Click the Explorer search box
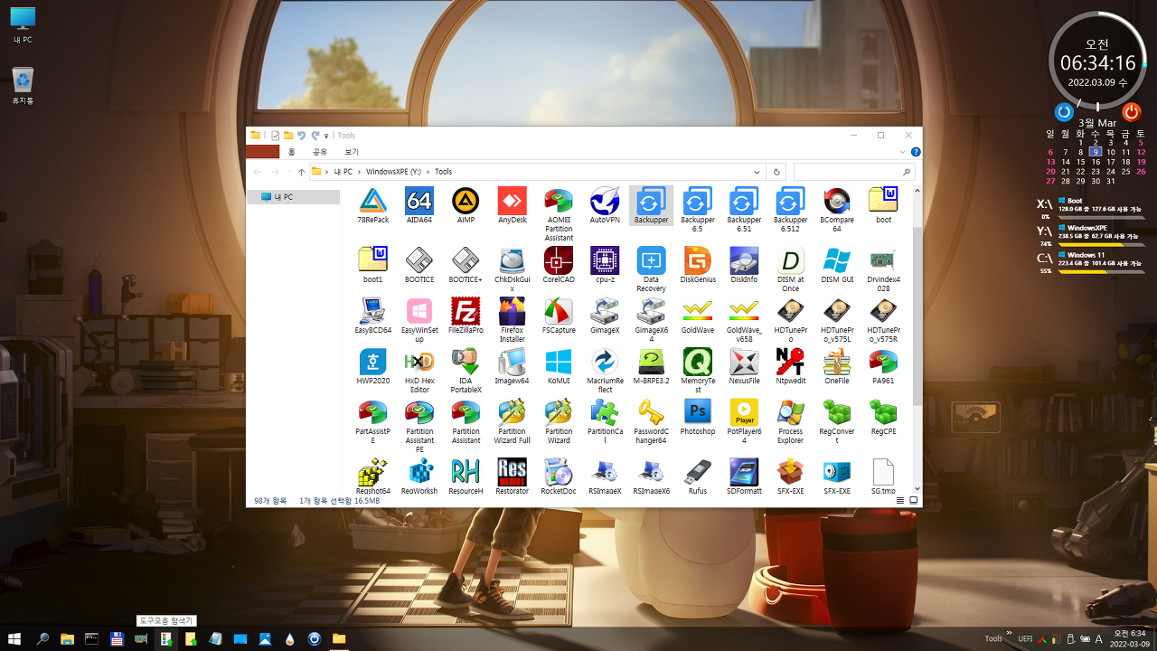Screen dimensions: 1157x651 pyautogui.click(x=854, y=172)
